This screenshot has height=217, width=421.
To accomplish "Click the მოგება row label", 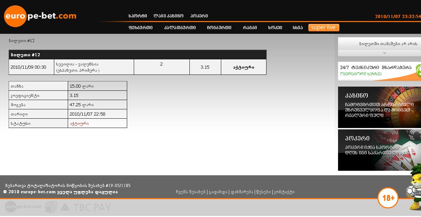I will tap(18, 105).
